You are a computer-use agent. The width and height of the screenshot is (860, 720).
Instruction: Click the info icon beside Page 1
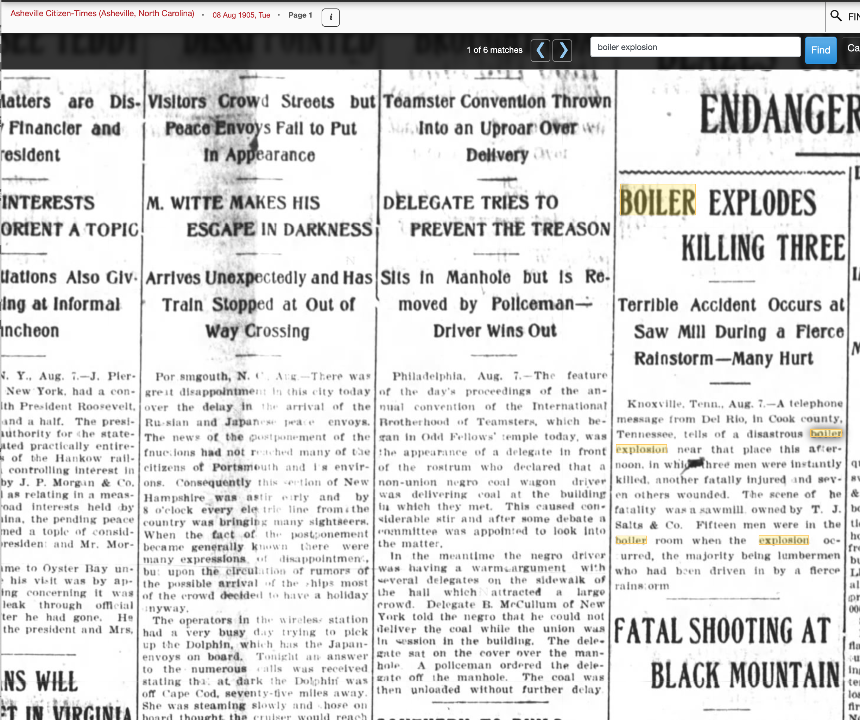pyautogui.click(x=330, y=18)
